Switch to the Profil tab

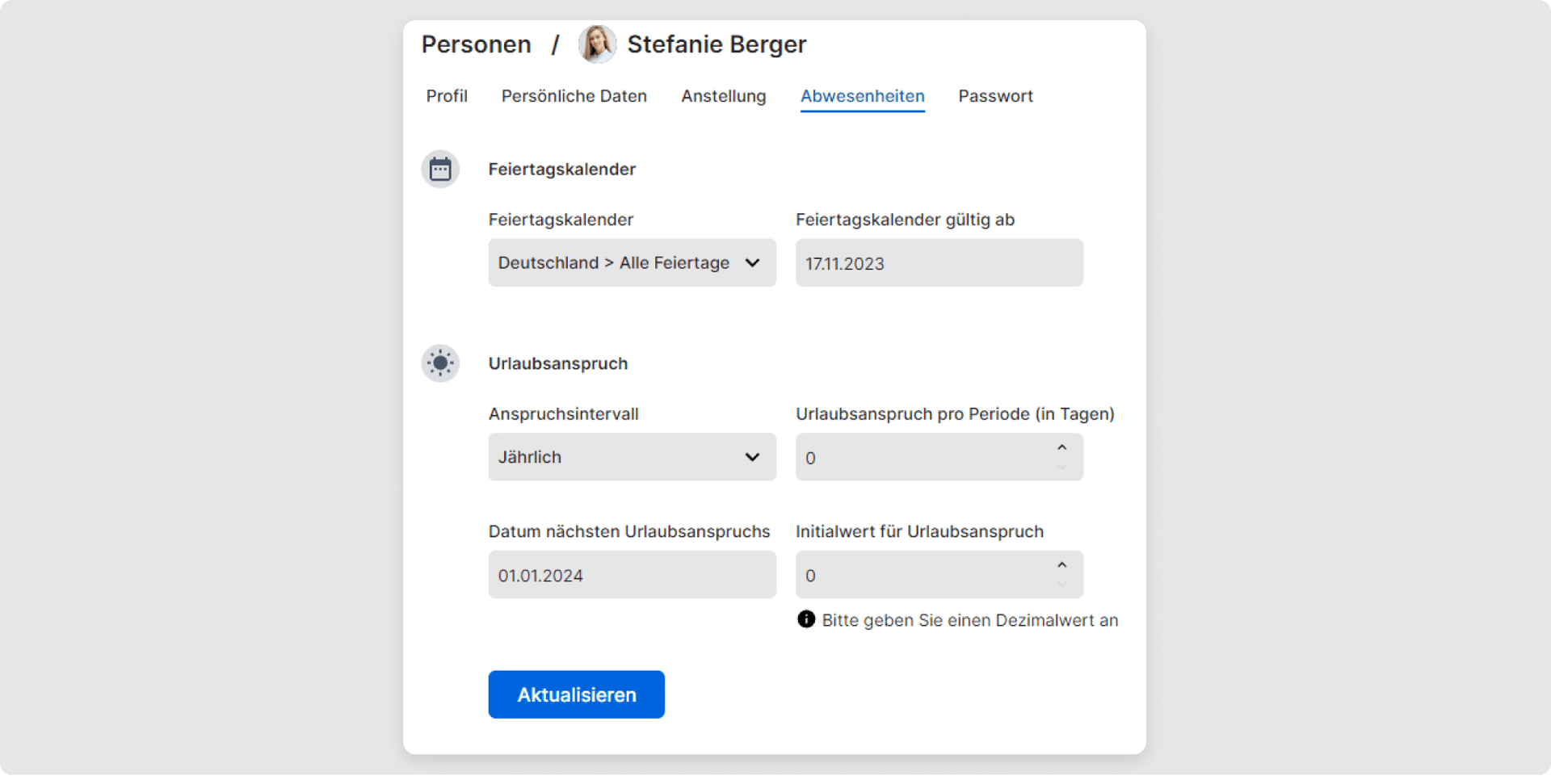447,95
